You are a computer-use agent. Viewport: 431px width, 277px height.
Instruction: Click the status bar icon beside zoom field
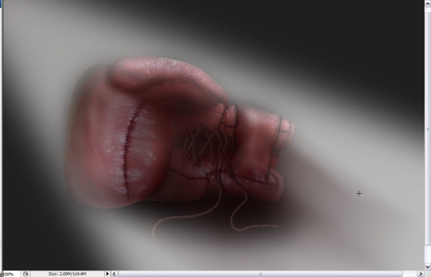click(26, 274)
